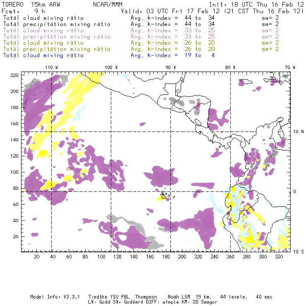306x306 pixels.
Task: Click the 'Model Info: V3.3.1' text
Action: coord(55,297)
